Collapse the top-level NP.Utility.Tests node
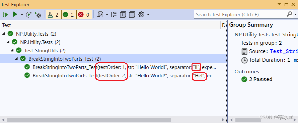 click(4, 34)
